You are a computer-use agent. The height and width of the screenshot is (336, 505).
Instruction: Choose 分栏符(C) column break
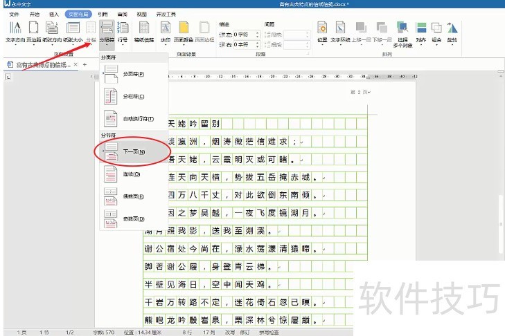[x=134, y=97]
